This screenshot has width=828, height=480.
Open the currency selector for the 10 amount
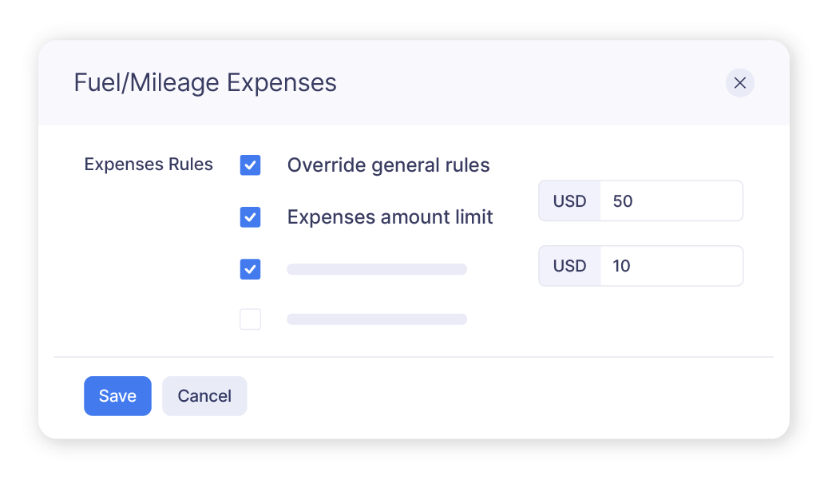569,266
